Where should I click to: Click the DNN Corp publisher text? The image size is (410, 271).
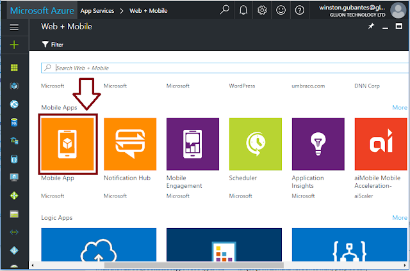click(x=367, y=86)
